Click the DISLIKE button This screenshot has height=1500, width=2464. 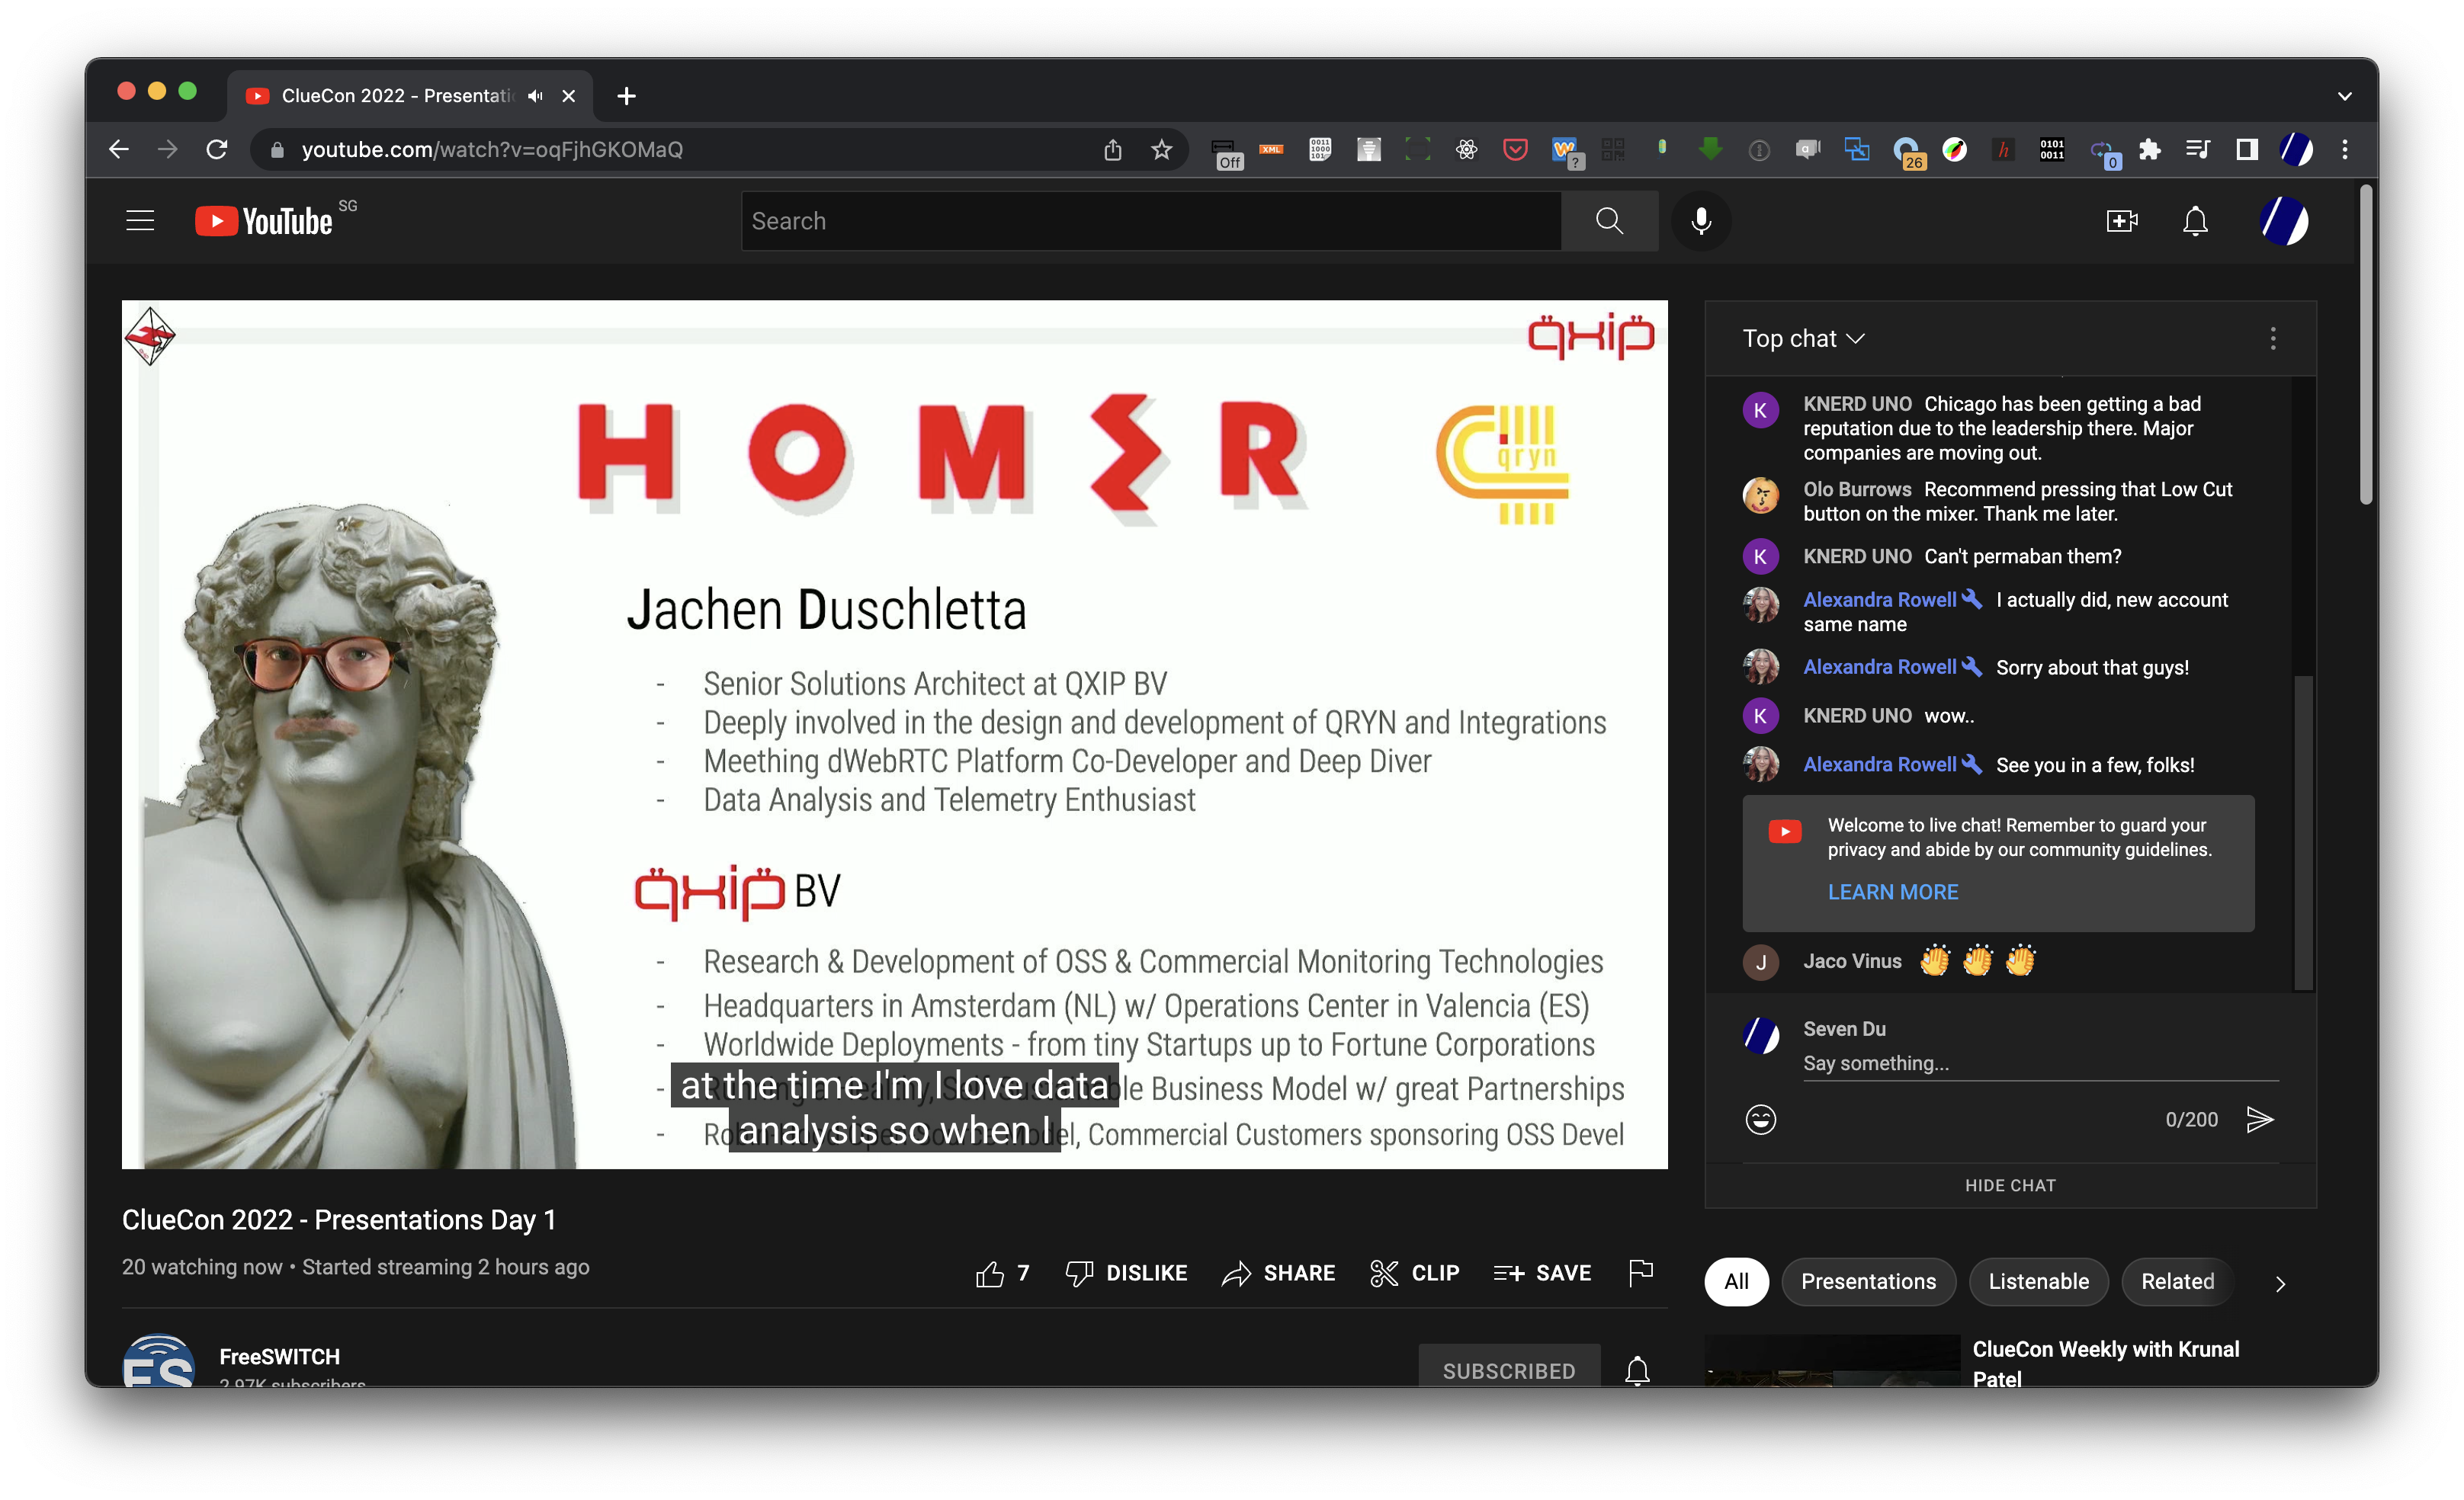(x=1126, y=1273)
